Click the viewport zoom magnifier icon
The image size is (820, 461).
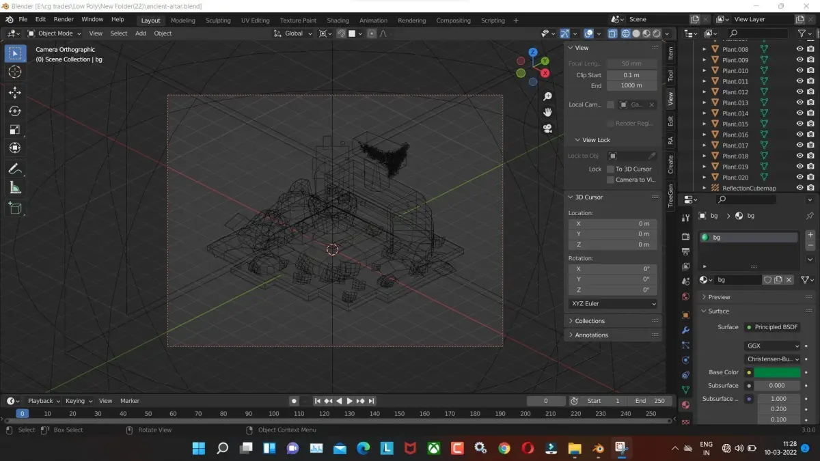547,96
